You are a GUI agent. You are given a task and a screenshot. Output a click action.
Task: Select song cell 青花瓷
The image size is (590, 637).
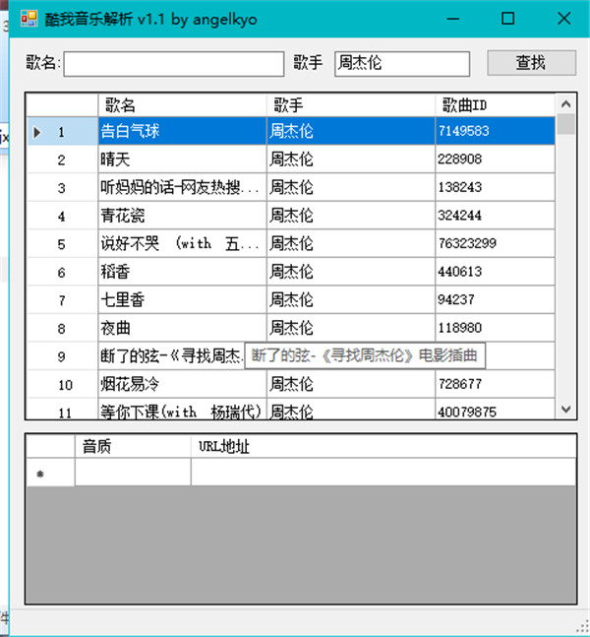pyautogui.click(x=182, y=216)
